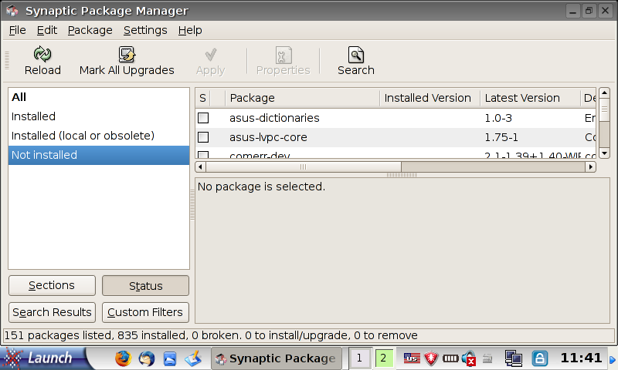Click the removable drive tray icon
The height and width of the screenshot is (370, 618).
tap(488, 358)
